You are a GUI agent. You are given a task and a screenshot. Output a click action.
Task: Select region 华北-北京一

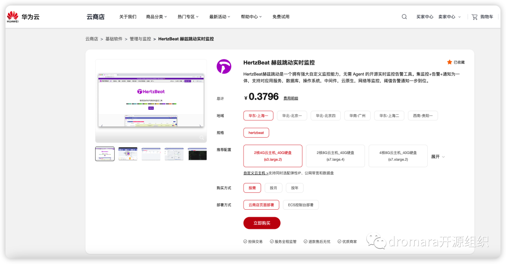pos(292,116)
